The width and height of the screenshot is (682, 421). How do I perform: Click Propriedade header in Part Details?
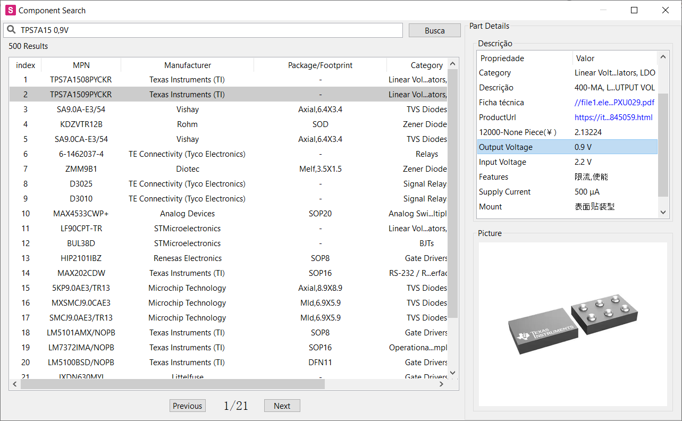pyautogui.click(x=525, y=58)
